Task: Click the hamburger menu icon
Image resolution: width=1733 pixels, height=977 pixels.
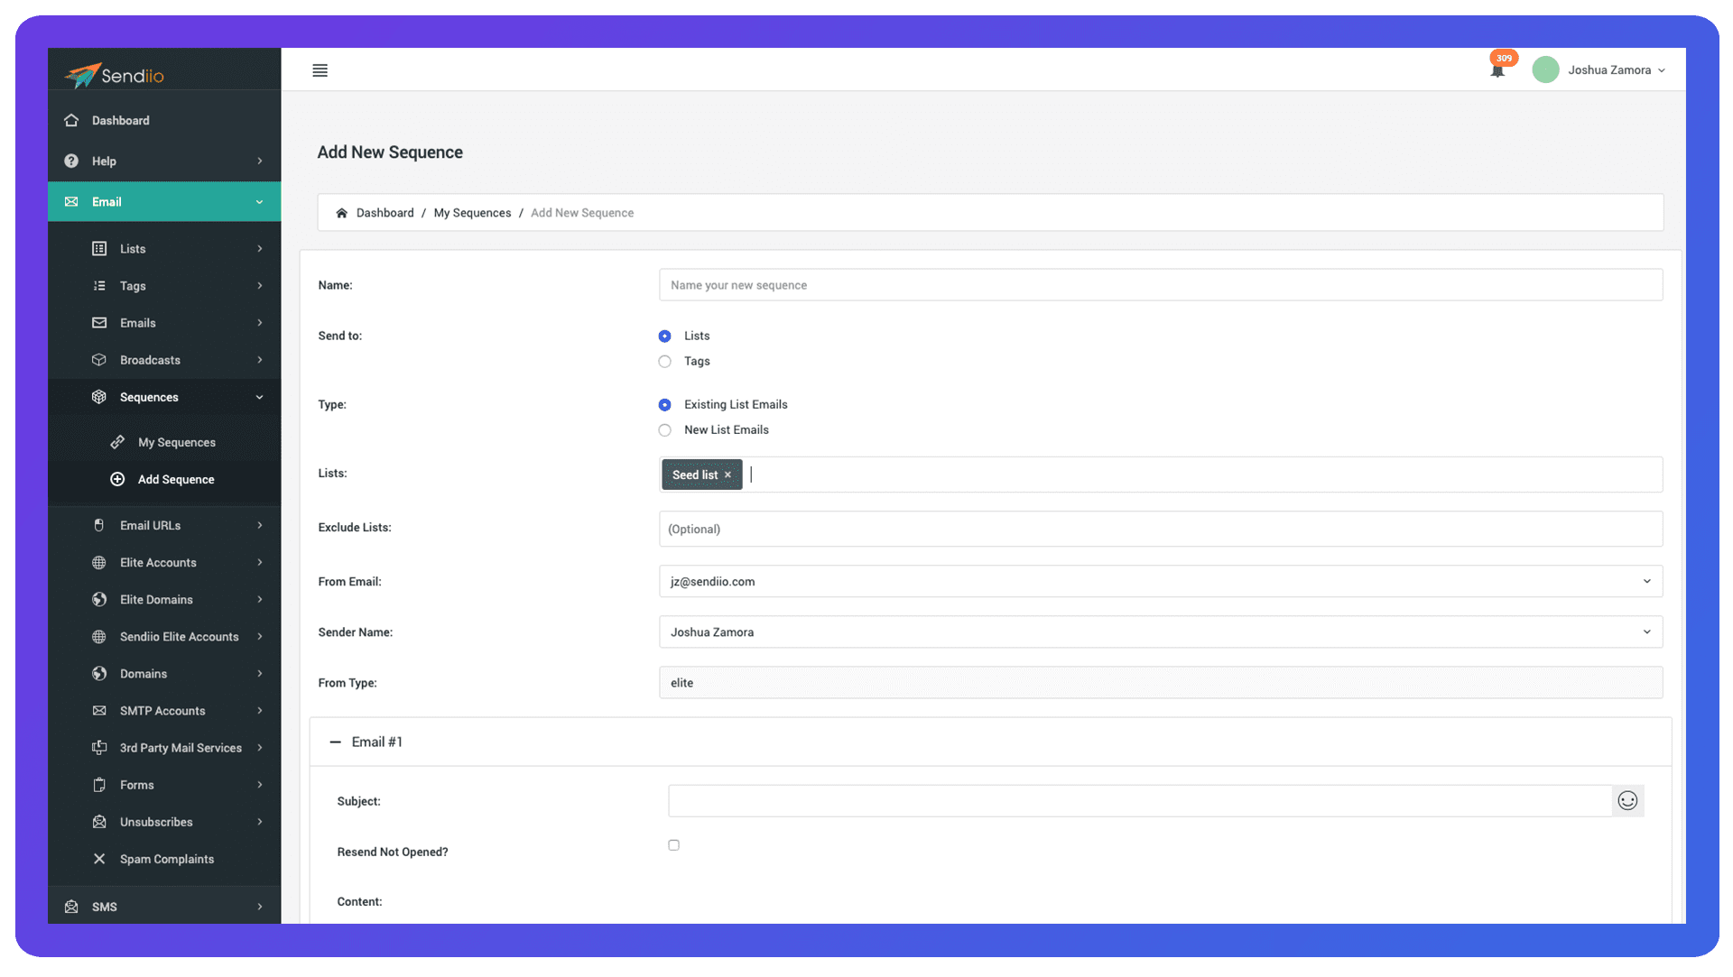Action: tap(320, 70)
